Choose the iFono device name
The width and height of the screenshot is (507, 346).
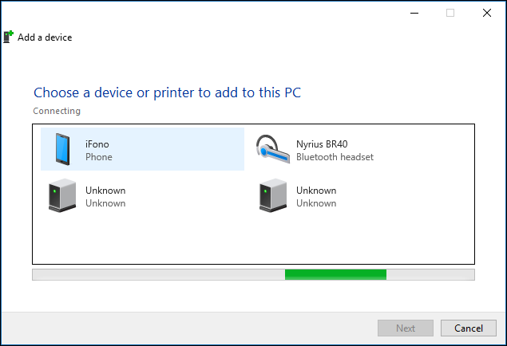coord(97,144)
